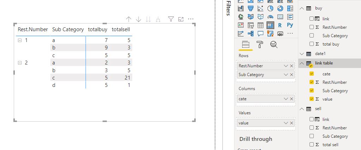
Task: Select the Multi-row card visualization
Action: click(290, 17)
